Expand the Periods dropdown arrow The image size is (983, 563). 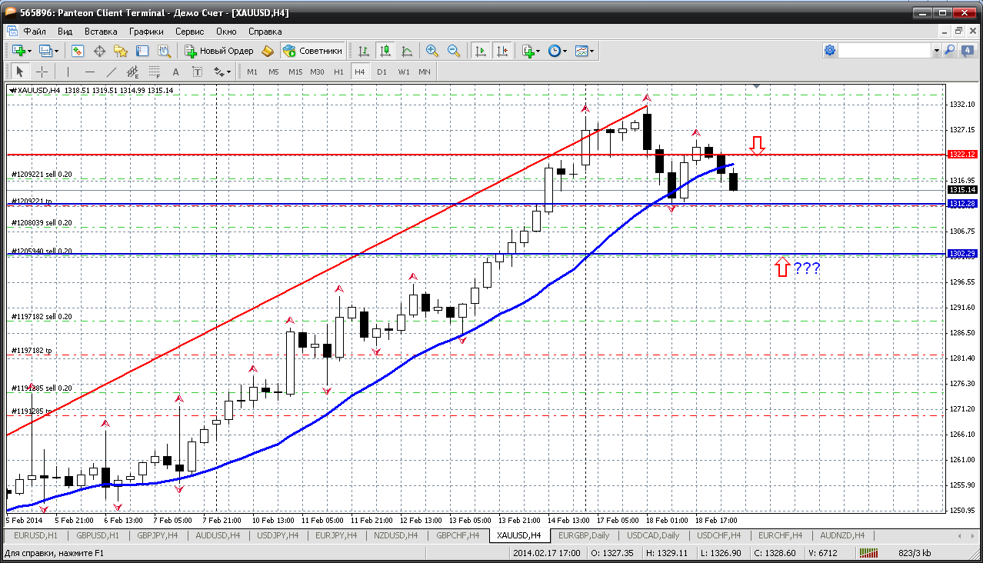[565, 51]
